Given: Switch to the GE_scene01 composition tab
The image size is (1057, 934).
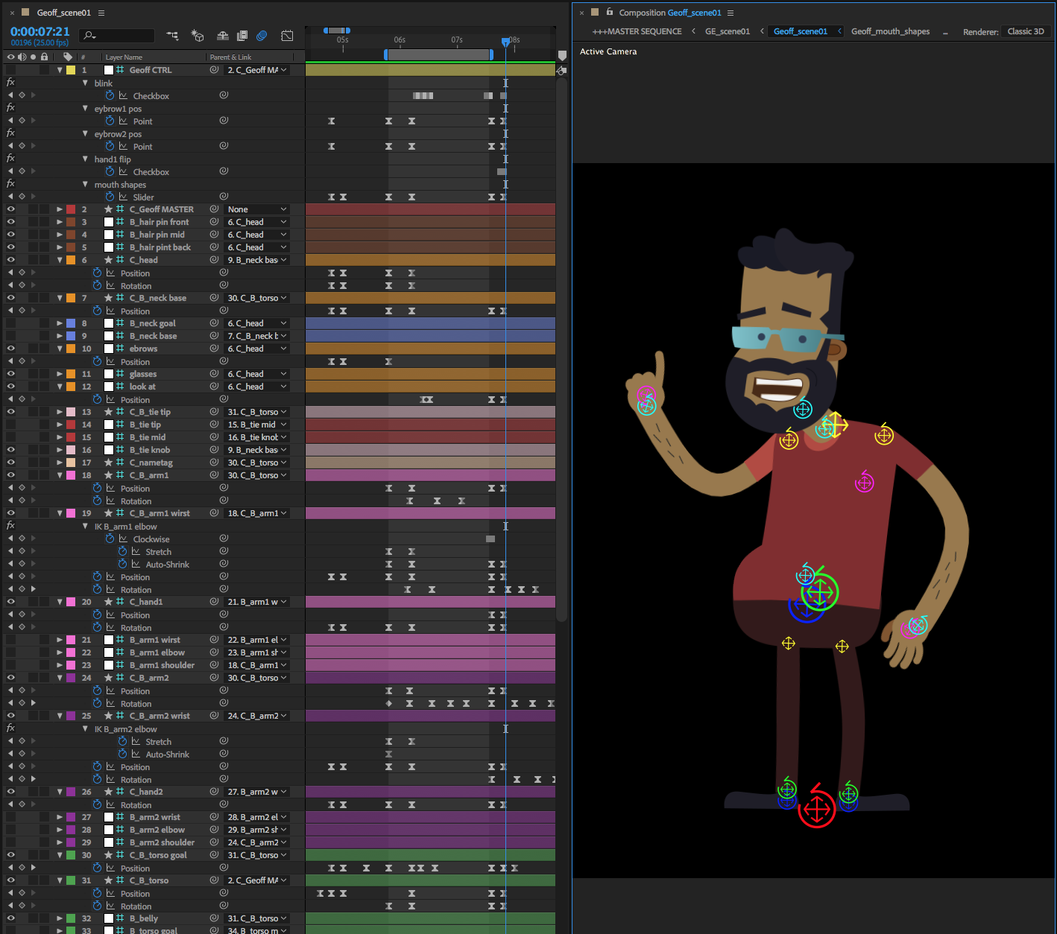Looking at the screenshot, I should click(727, 31).
